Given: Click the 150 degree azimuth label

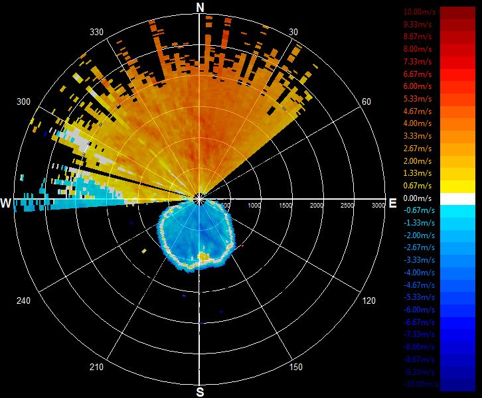Looking at the screenshot, I should (x=295, y=367).
